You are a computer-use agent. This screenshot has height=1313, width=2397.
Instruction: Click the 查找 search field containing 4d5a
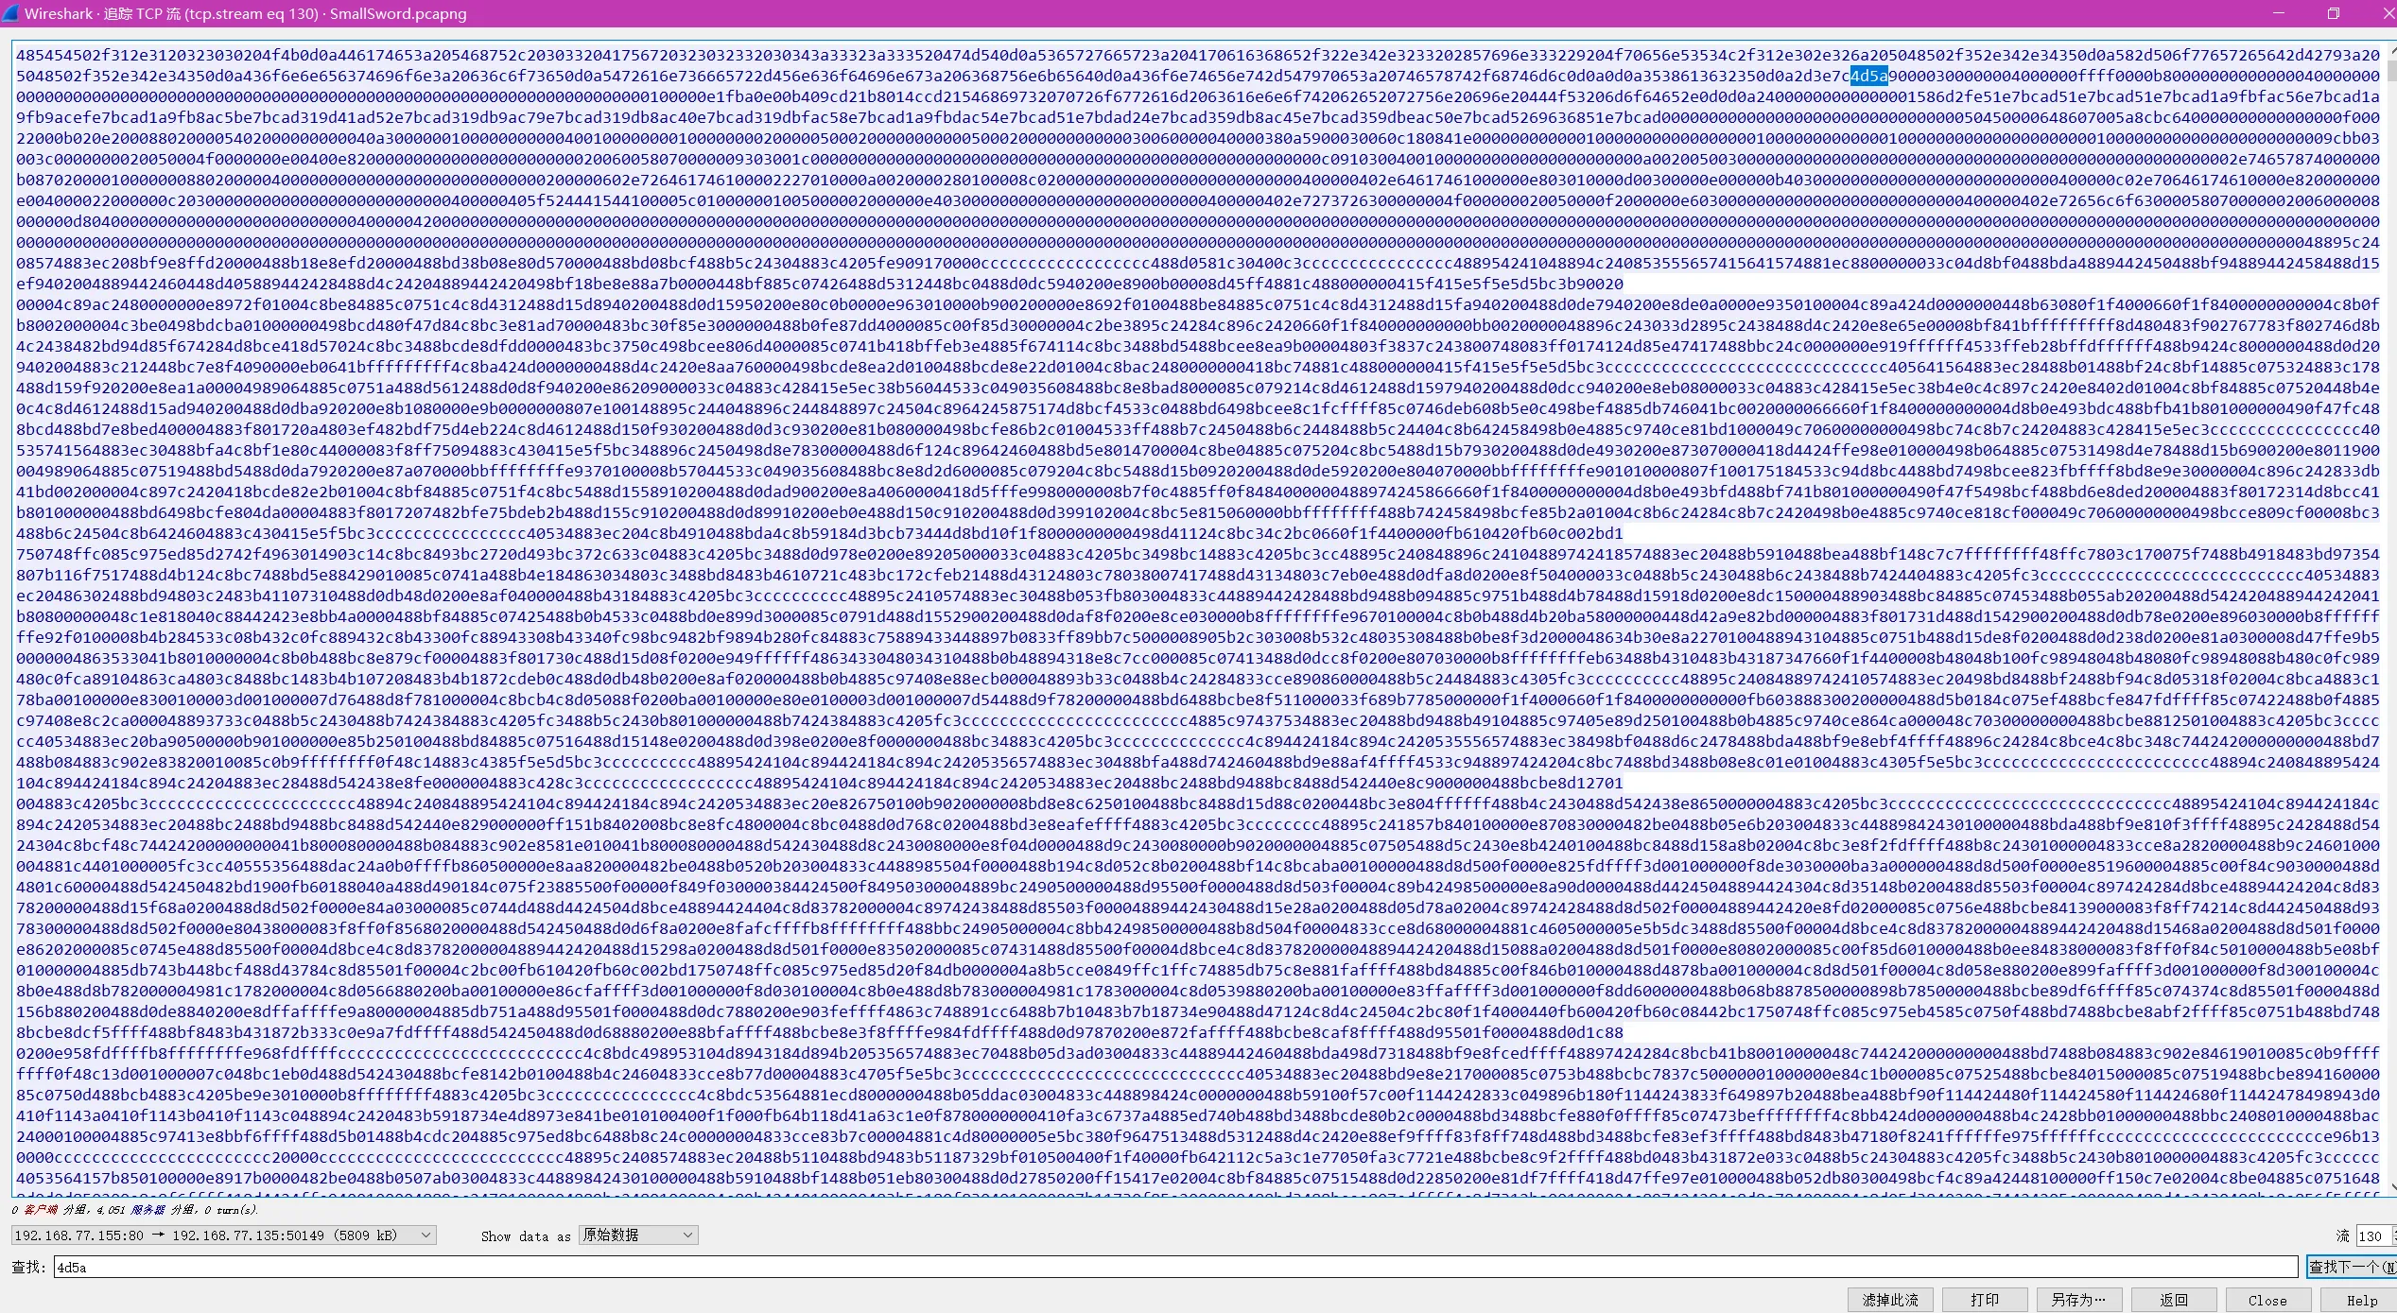1172,1267
